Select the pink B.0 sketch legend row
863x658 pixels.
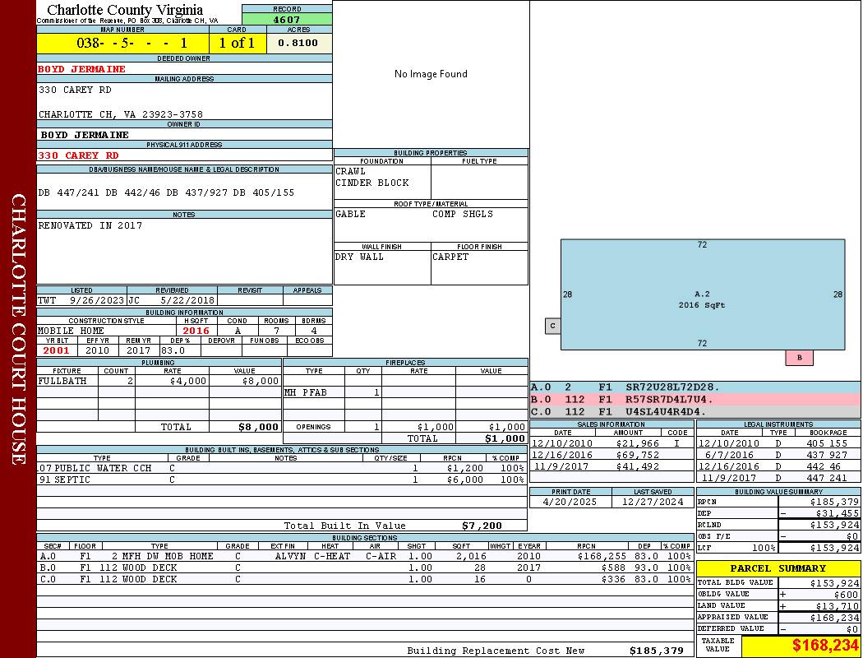point(695,400)
